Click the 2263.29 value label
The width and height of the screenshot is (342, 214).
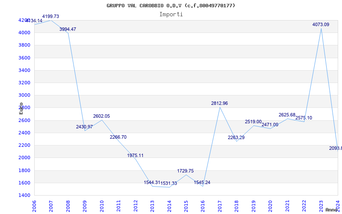click(236, 137)
